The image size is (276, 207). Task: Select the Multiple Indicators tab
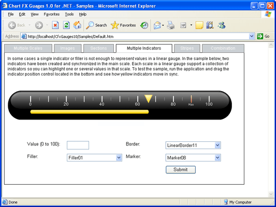(144, 48)
